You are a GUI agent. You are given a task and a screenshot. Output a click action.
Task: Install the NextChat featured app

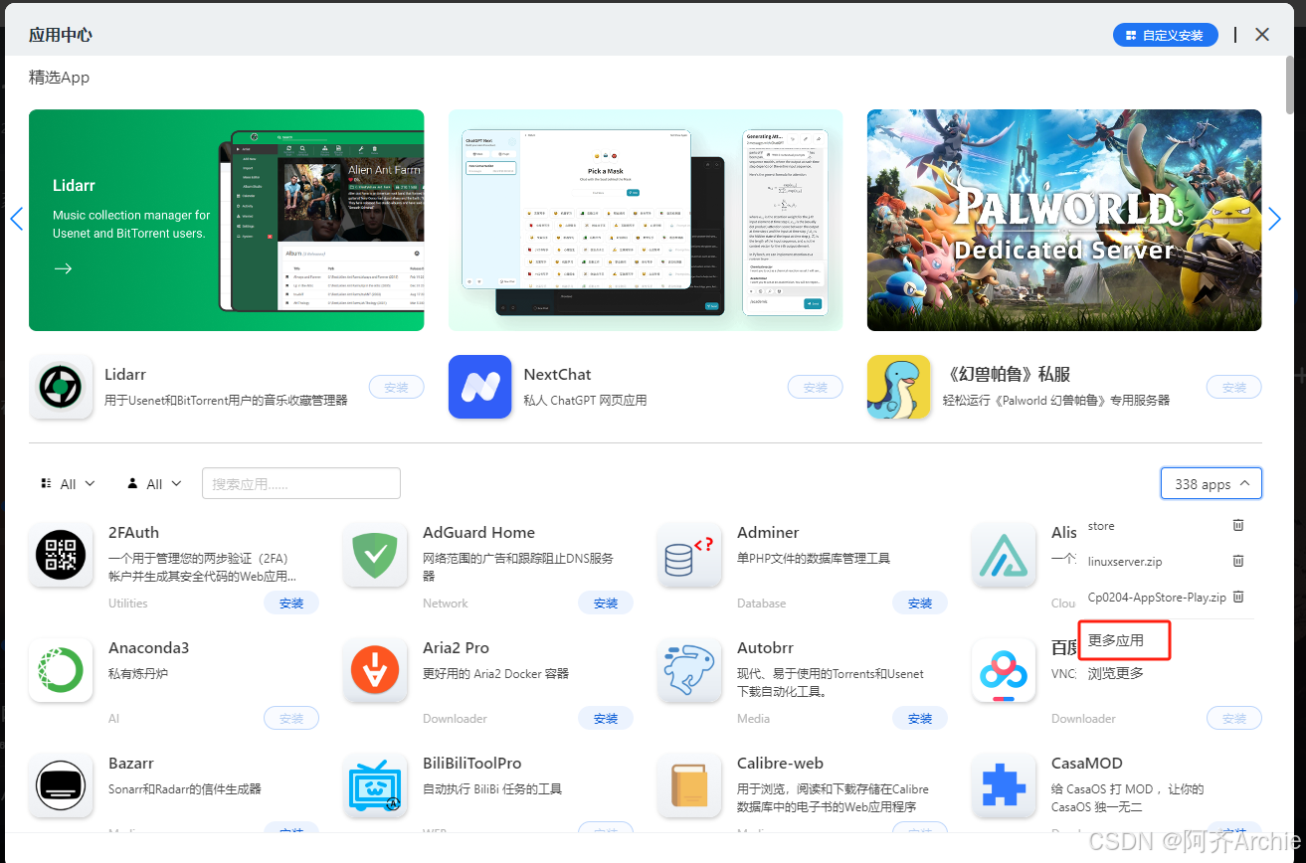(815, 387)
